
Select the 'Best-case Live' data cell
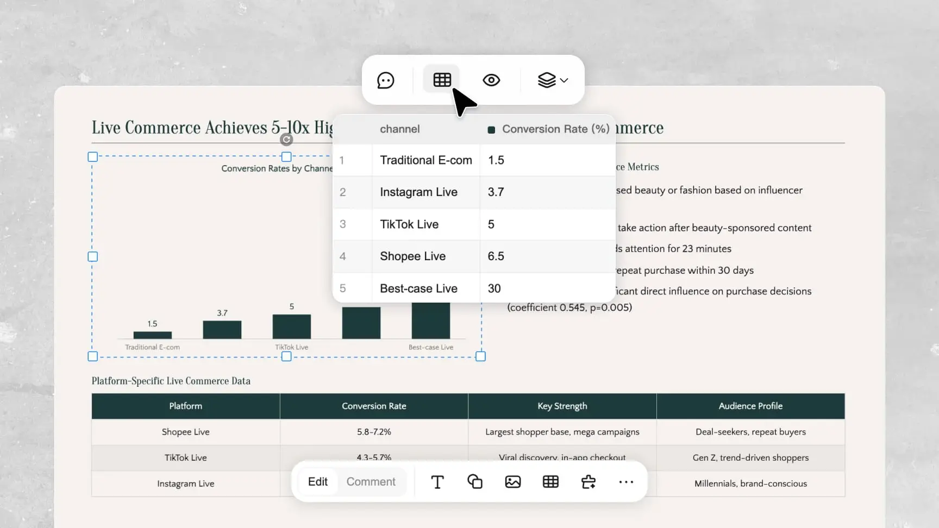pos(426,288)
